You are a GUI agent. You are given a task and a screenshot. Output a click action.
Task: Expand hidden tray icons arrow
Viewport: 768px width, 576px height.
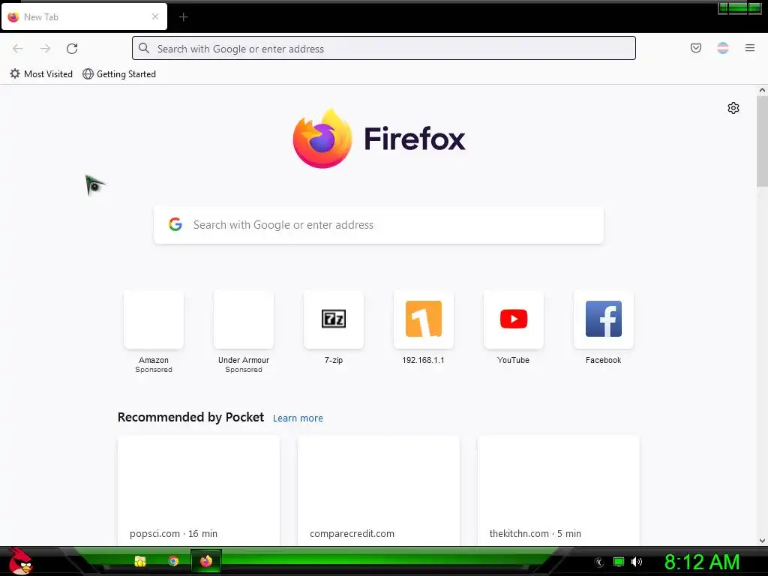click(599, 562)
